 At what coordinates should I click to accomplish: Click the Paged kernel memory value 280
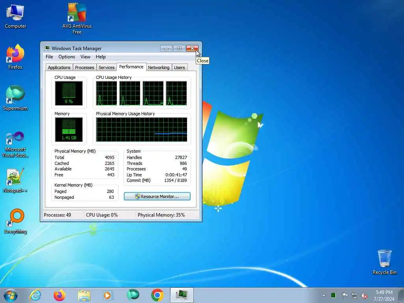point(110,191)
